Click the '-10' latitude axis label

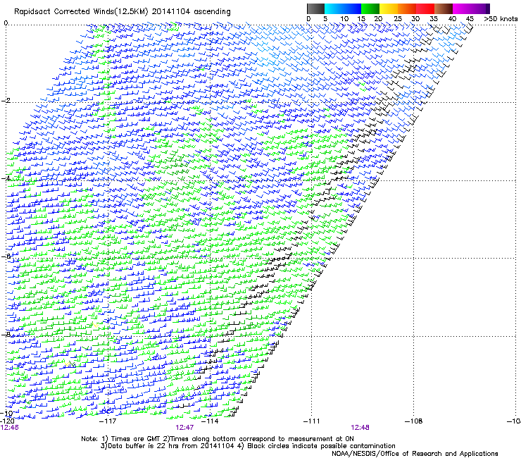pyautogui.click(x=6, y=414)
